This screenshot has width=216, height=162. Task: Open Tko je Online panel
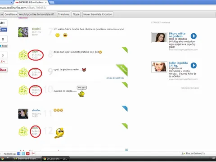[x=193, y=153]
